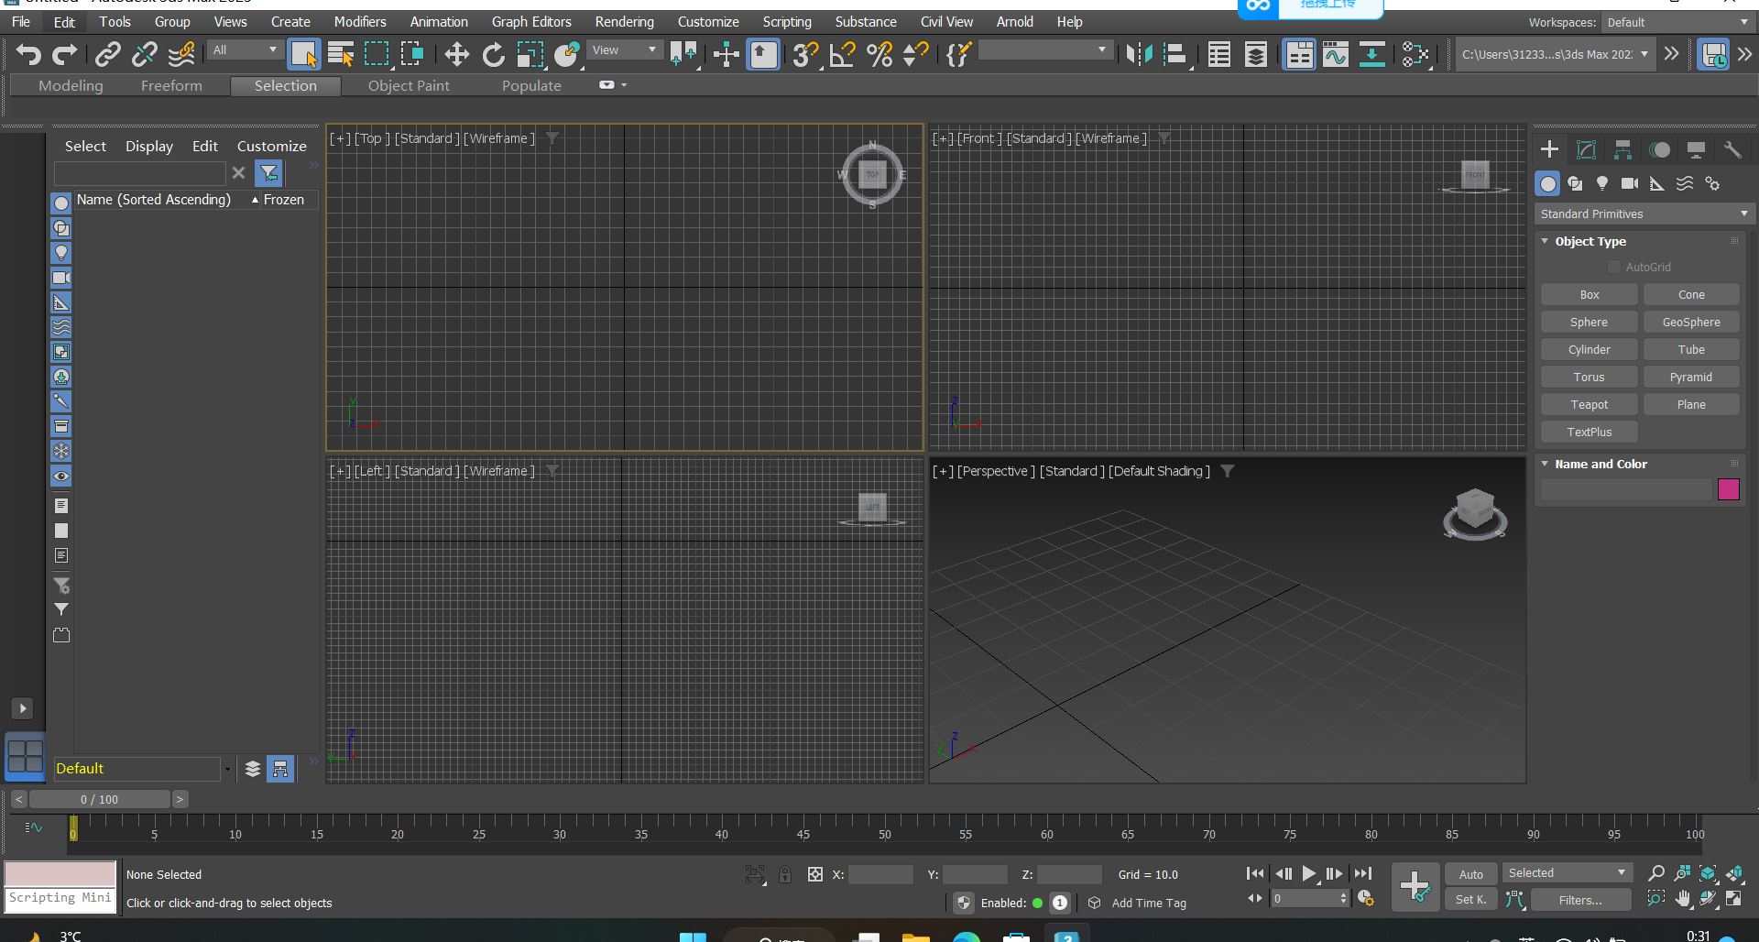Switch to the Modeling ribbon tab
1759x942 pixels.
[71, 85]
